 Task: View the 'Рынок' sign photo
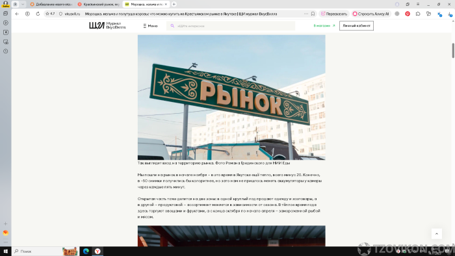pos(231,97)
